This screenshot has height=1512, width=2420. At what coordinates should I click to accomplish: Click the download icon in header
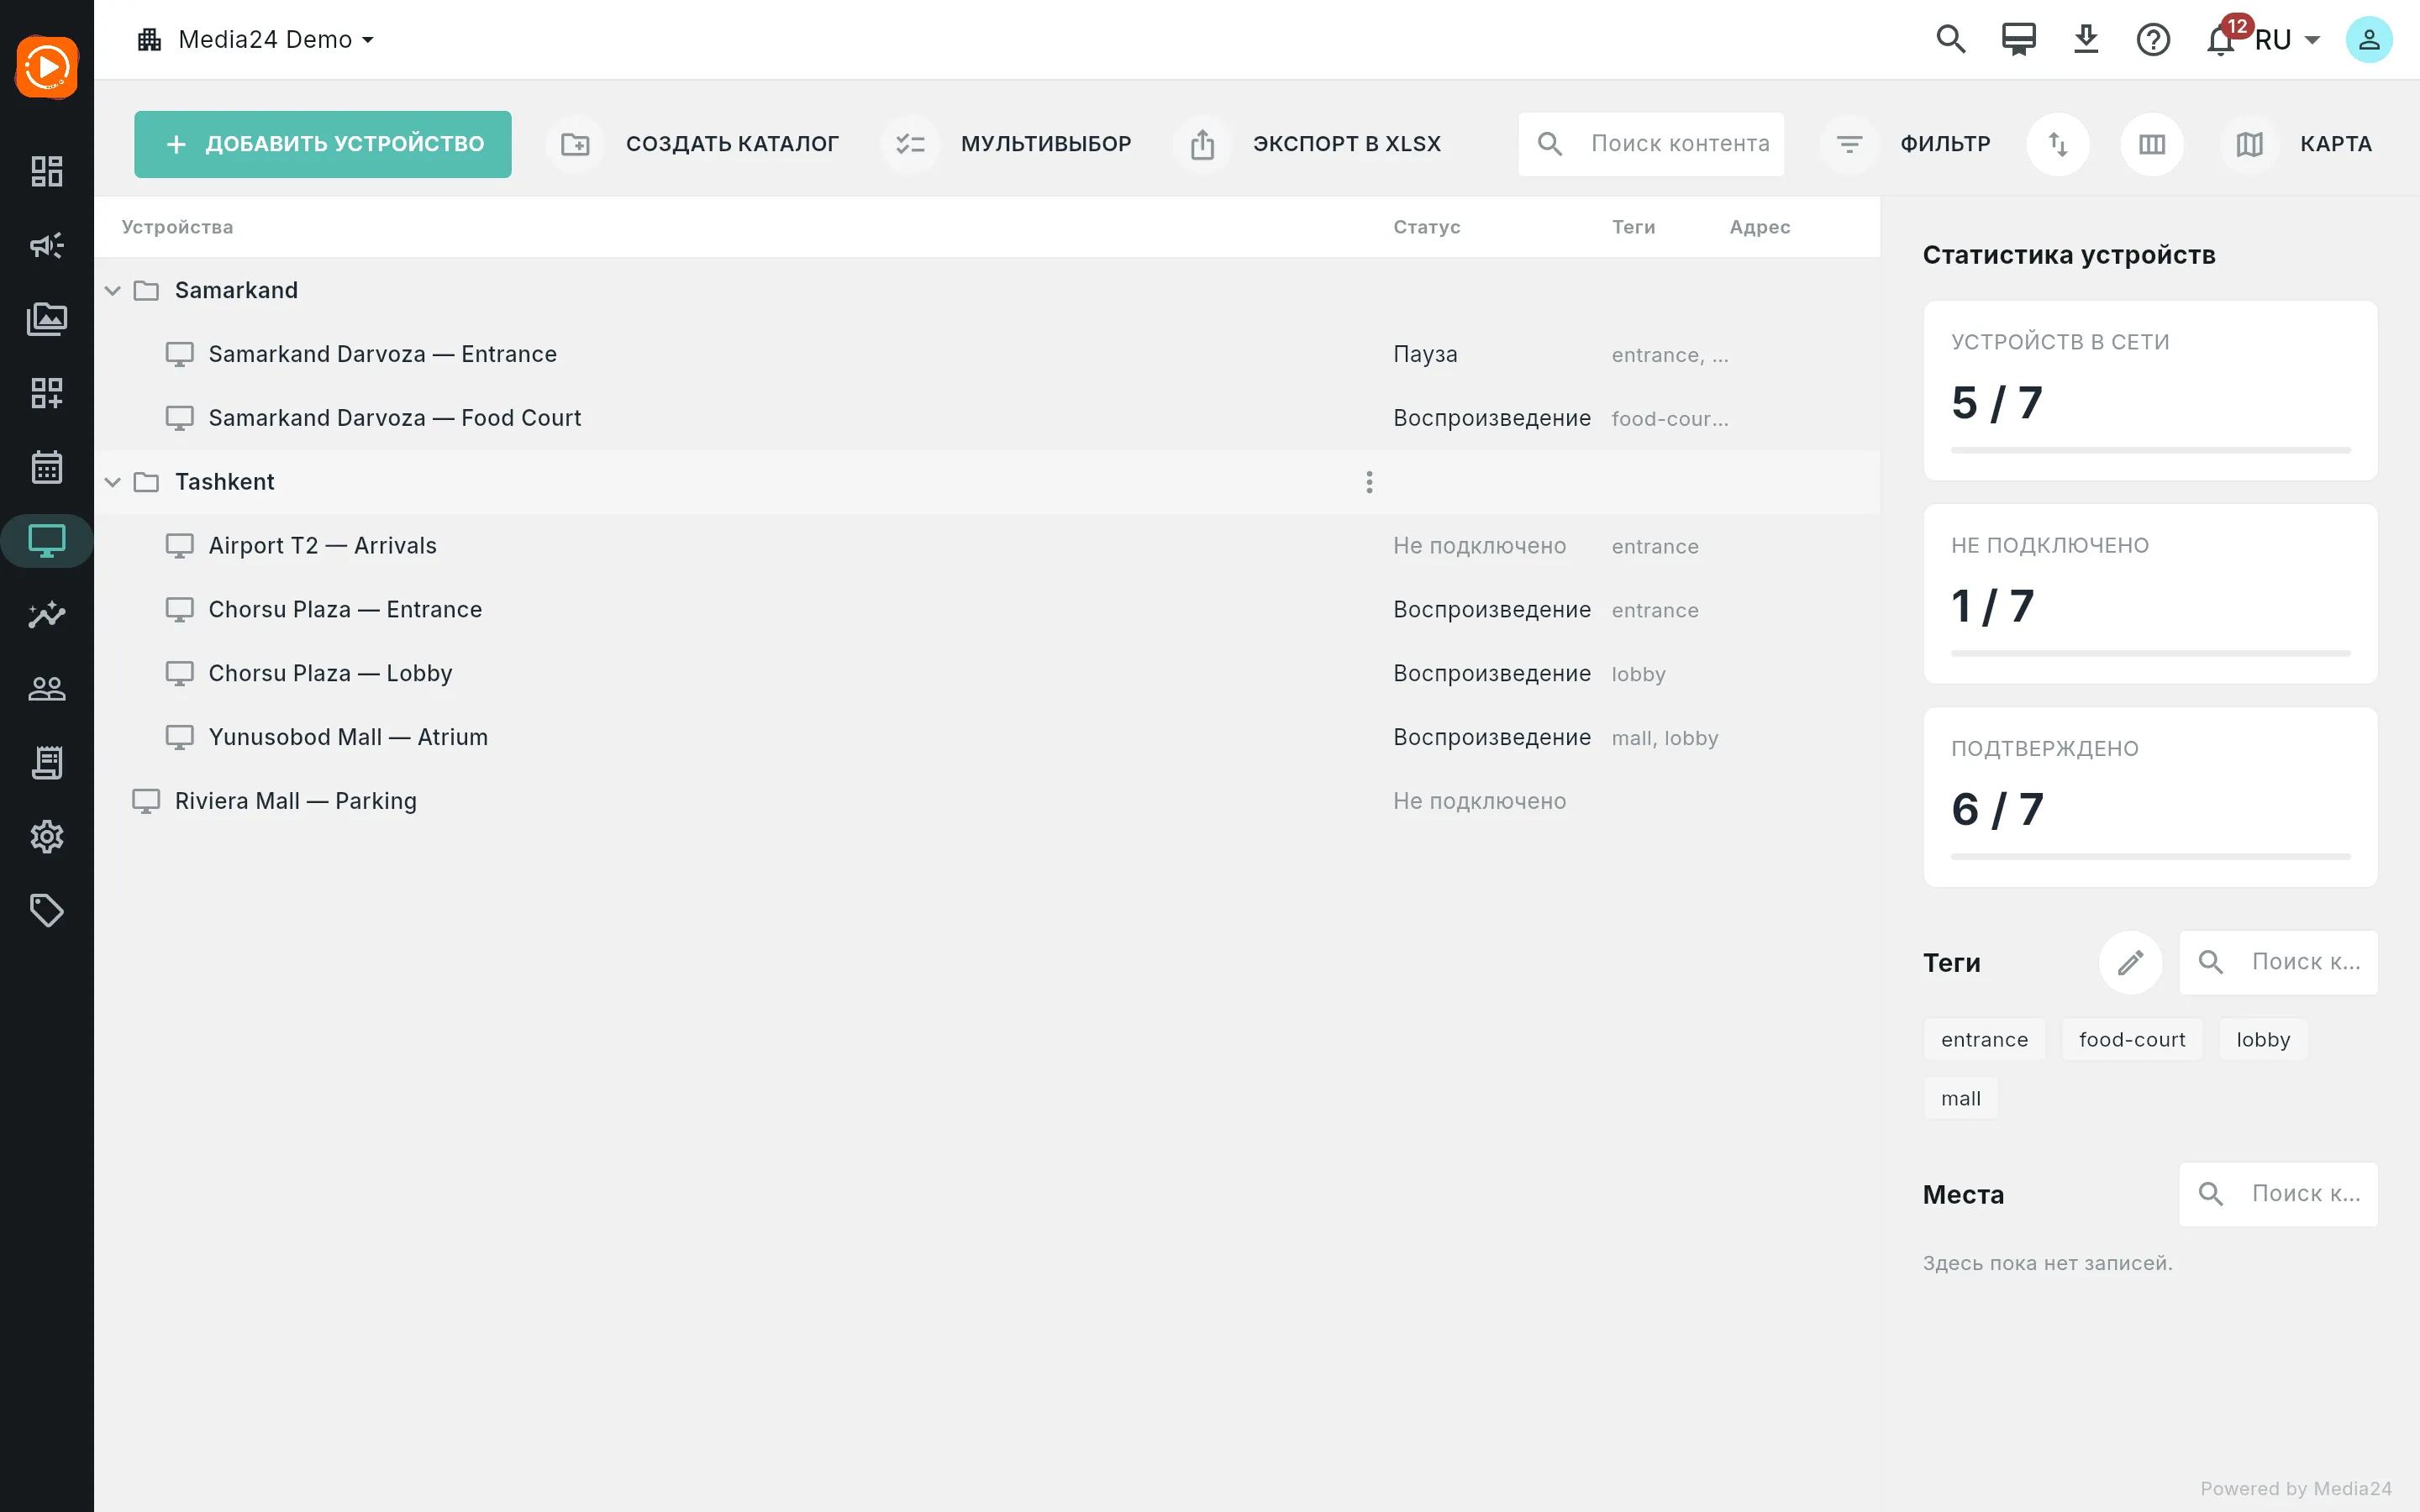click(2086, 40)
